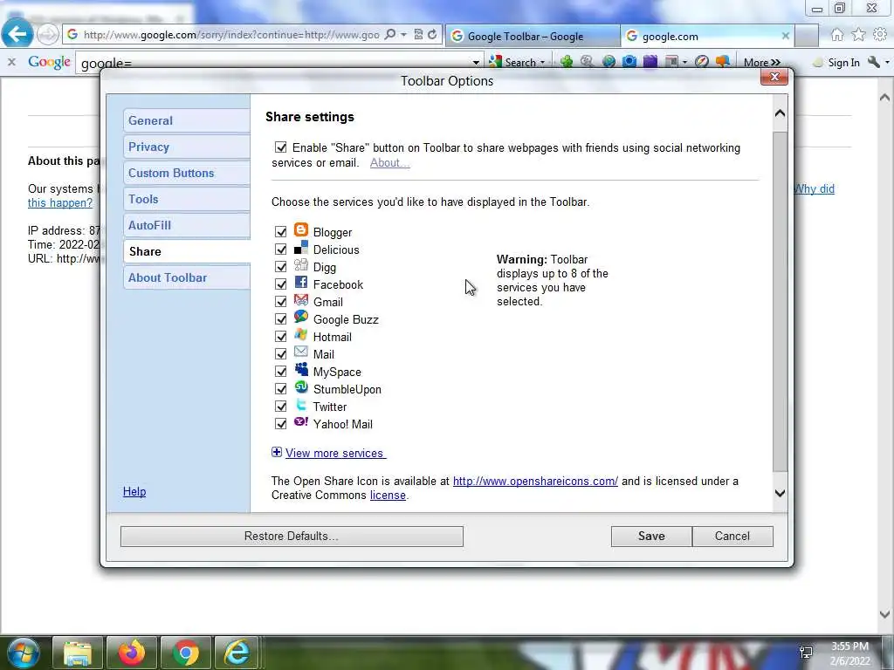Open the Google Toolbar search box dropdown
This screenshot has width=894, height=670.
[476, 62]
